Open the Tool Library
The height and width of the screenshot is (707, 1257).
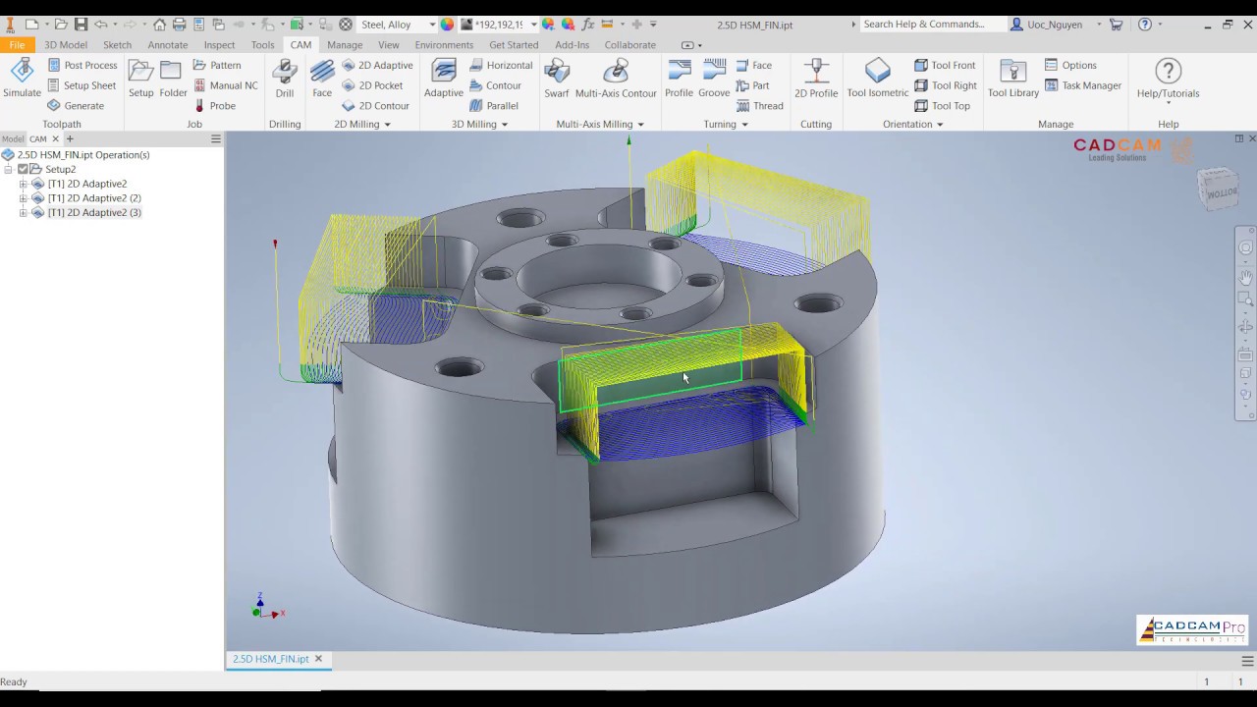tap(1013, 80)
